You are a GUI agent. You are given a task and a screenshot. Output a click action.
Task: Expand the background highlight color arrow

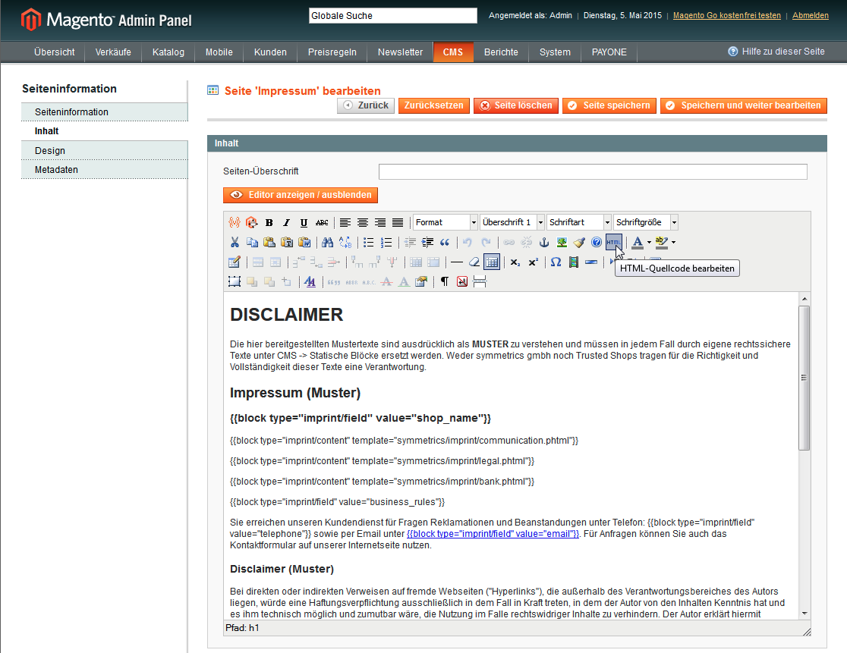(x=674, y=242)
